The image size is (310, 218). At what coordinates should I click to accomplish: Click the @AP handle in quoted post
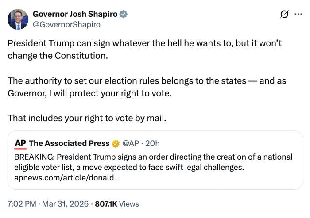coord(130,143)
